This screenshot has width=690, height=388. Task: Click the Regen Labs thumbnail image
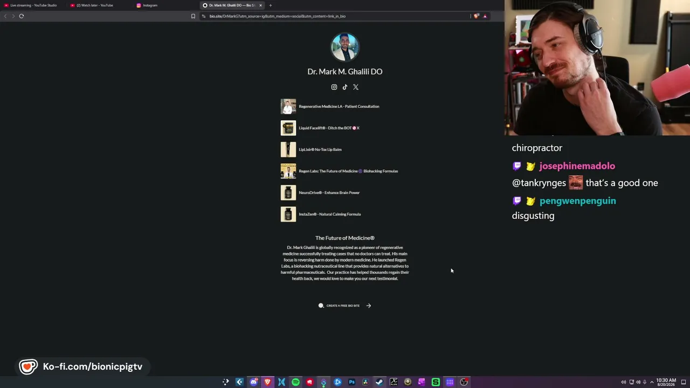[288, 171]
